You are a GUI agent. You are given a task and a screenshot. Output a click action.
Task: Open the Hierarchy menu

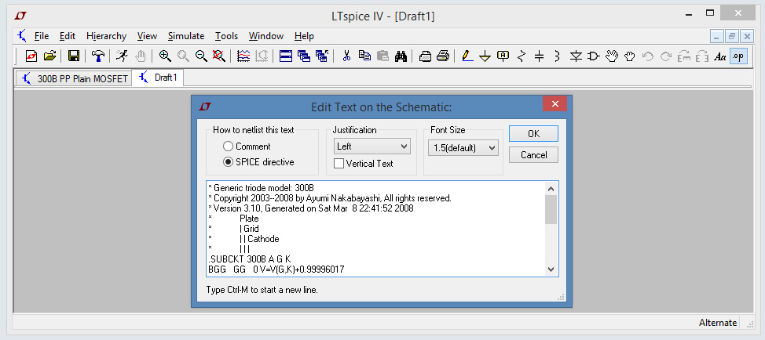[x=106, y=36]
